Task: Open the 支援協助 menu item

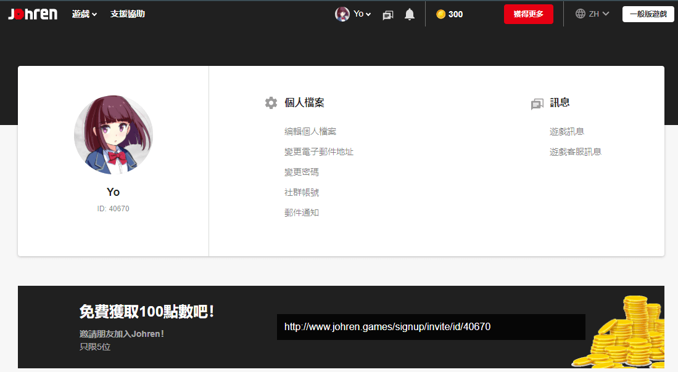Action: (128, 14)
